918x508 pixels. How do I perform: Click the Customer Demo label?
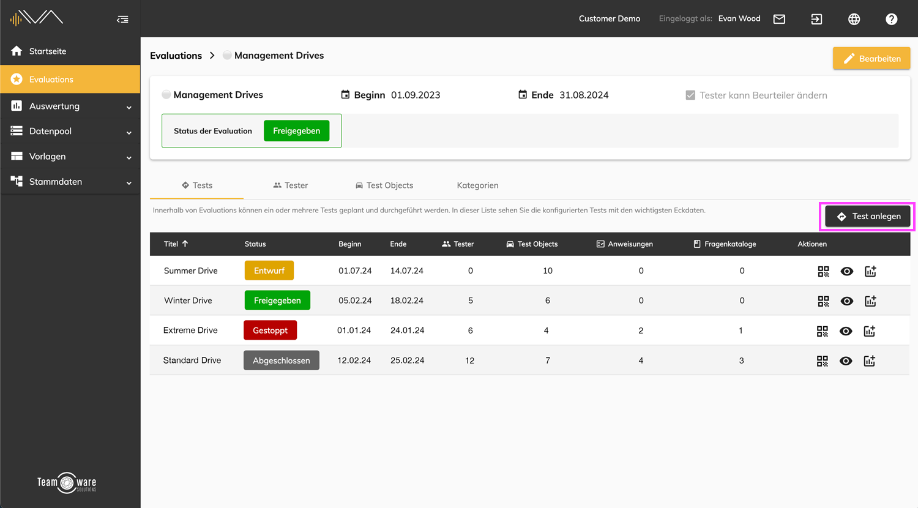(610, 18)
